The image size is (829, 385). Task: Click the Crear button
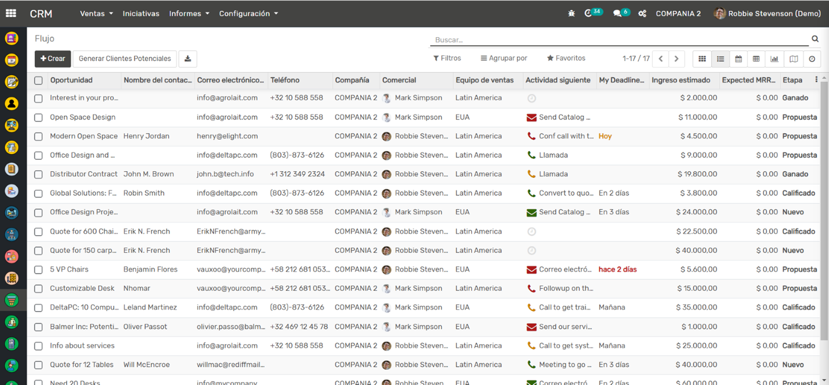52,59
